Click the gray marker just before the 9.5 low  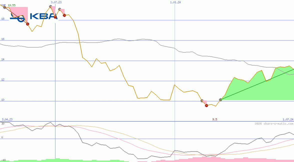point(202,101)
